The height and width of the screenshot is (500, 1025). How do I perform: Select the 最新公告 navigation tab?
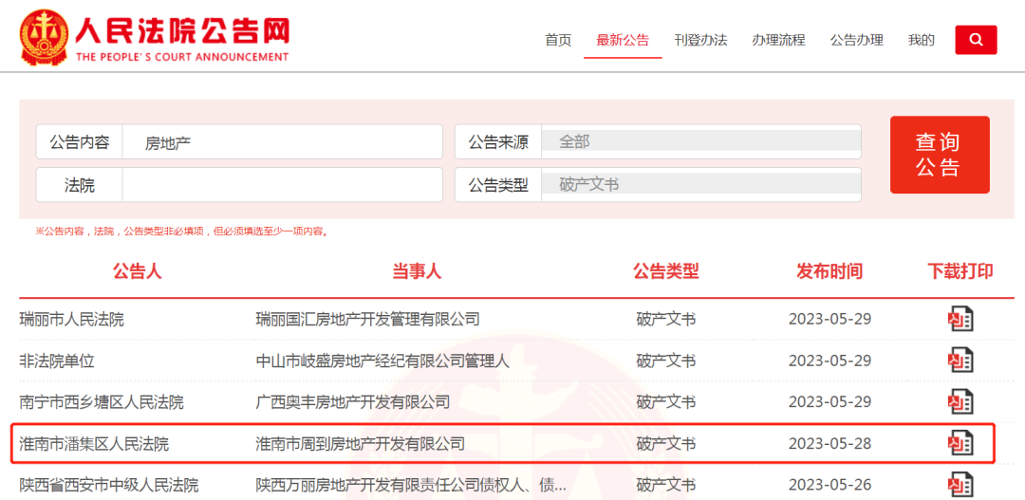click(623, 40)
